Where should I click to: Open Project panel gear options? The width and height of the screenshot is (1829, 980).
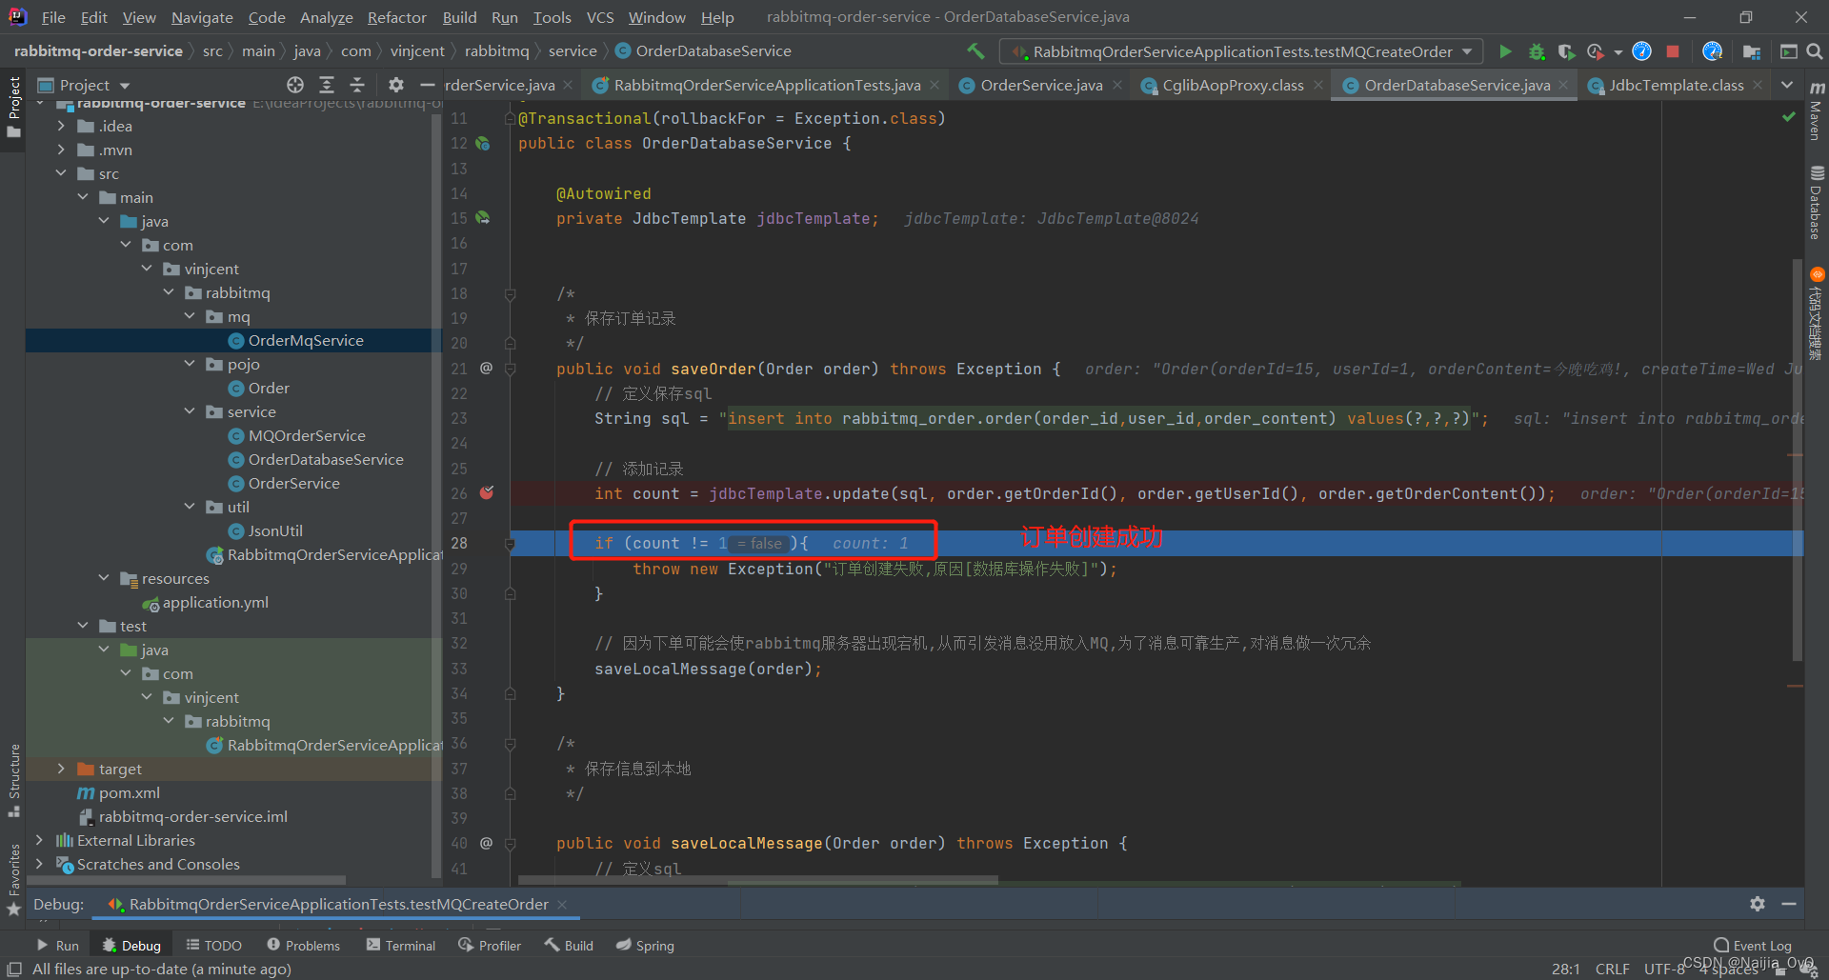click(x=396, y=85)
